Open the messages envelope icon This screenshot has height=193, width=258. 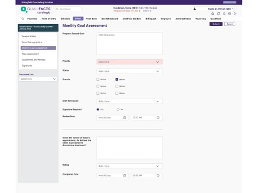[230, 13]
